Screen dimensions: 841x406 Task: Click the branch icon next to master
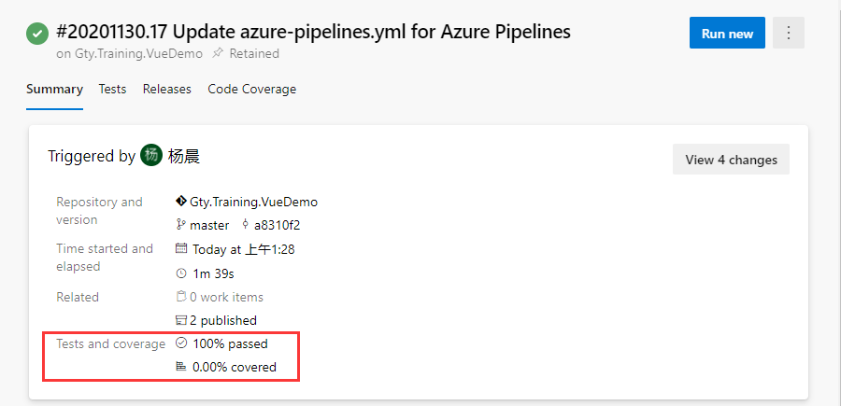[181, 225]
